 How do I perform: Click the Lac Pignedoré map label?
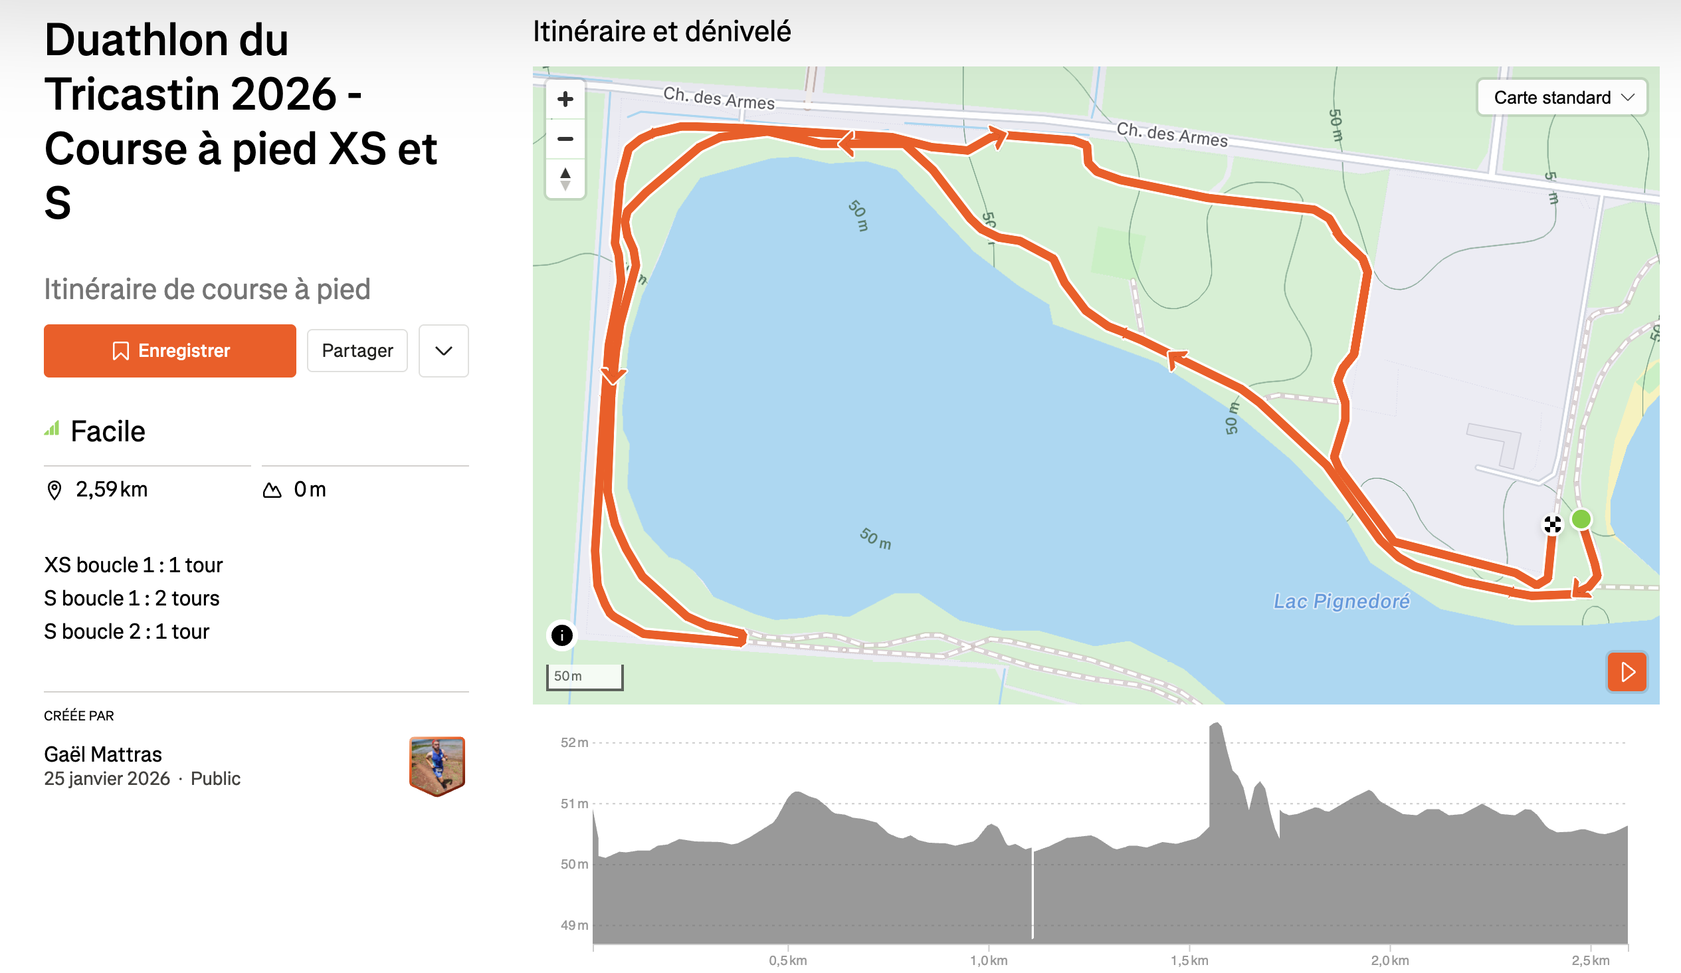tap(1341, 601)
